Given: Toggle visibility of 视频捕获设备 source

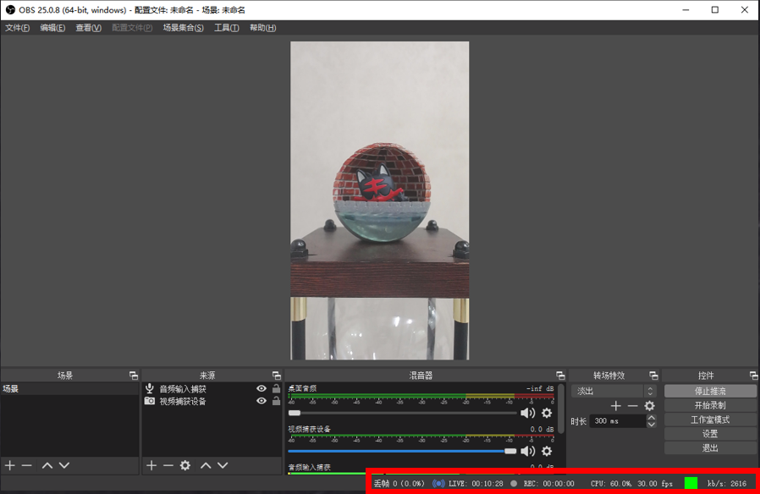Looking at the screenshot, I should (262, 401).
